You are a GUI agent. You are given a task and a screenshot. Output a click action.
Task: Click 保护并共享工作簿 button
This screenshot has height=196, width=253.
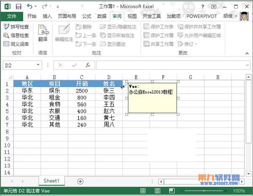click(x=199, y=26)
